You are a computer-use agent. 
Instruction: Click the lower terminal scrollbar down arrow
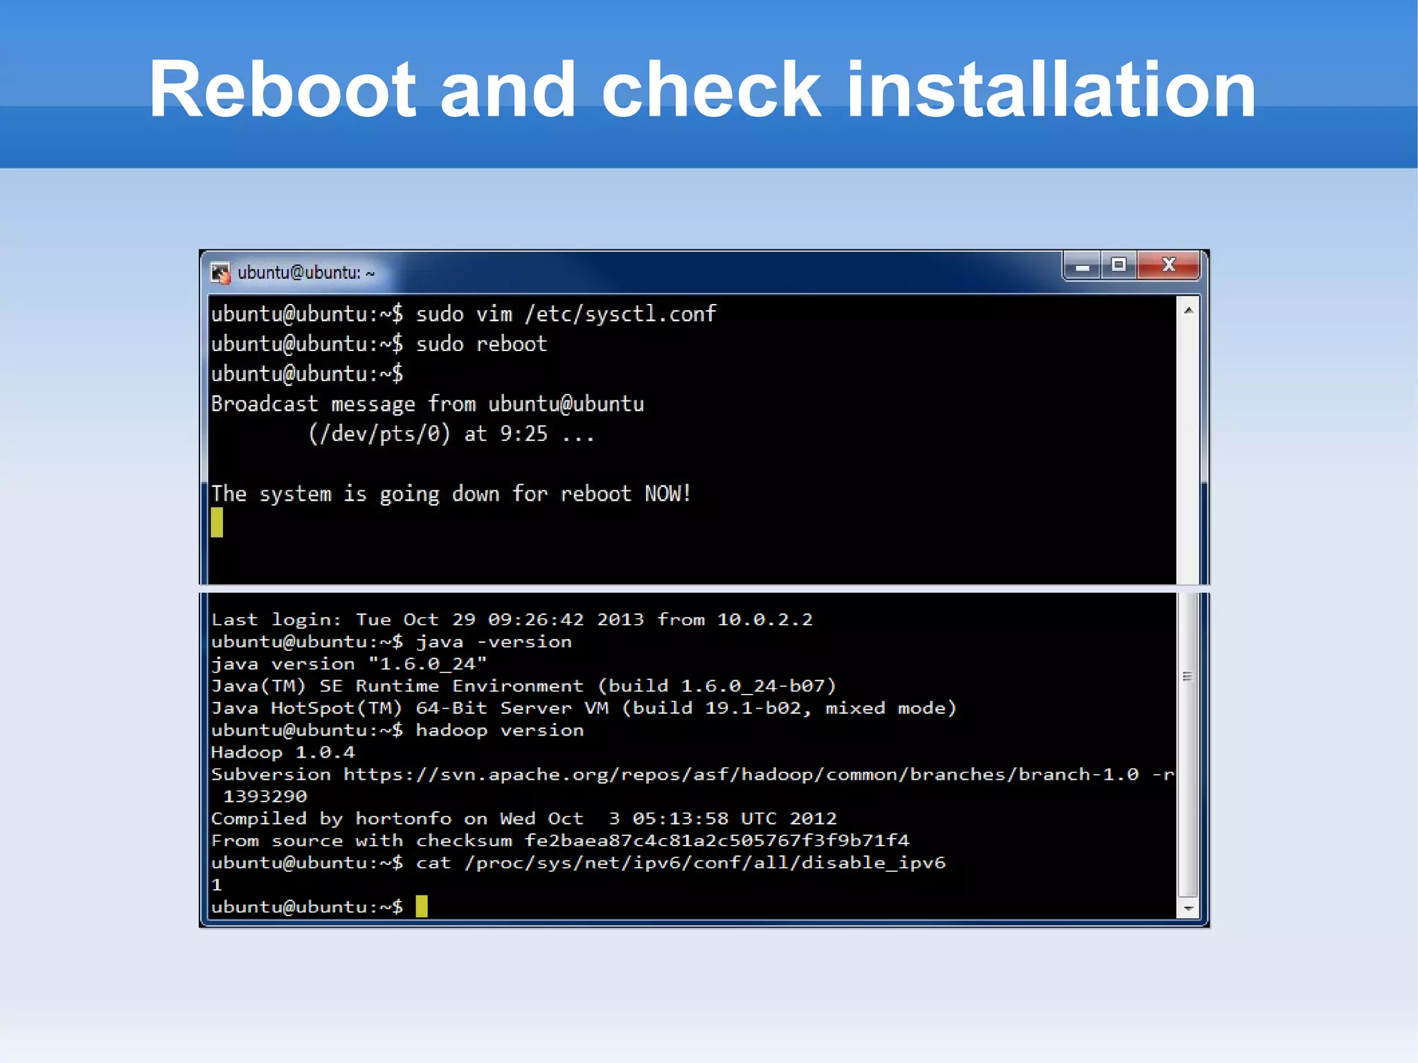[1188, 908]
